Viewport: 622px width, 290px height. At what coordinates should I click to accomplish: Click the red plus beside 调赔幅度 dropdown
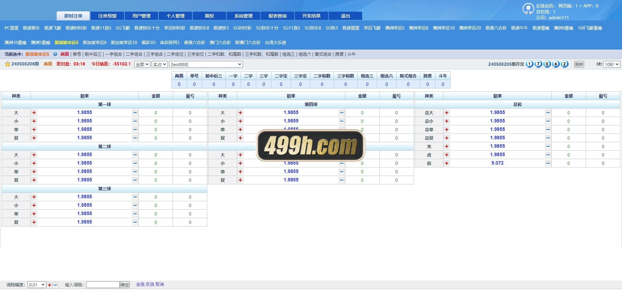click(50, 285)
